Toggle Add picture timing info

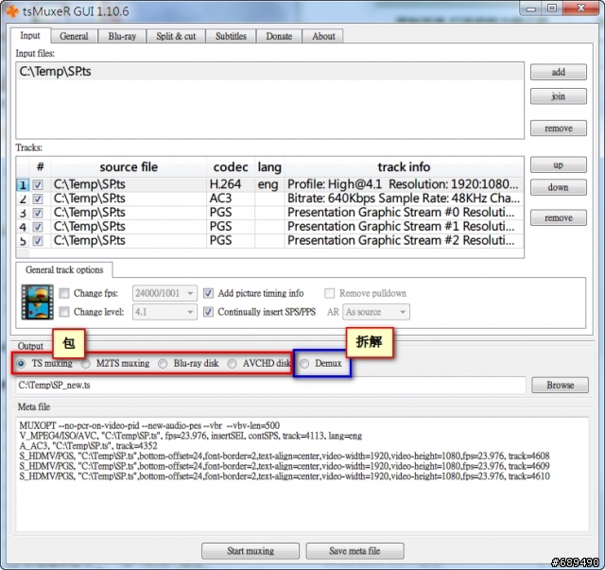click(x=208, y=293)
